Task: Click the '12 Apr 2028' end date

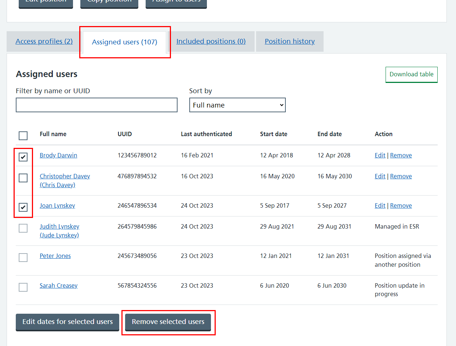Action: [x=334, y=155]
